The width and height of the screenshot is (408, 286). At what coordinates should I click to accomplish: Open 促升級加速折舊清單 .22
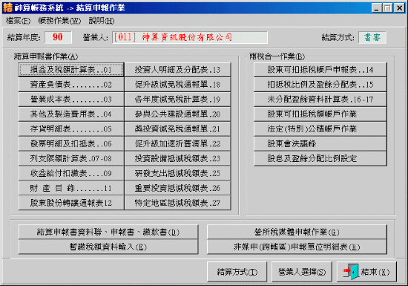coord(177,143)
